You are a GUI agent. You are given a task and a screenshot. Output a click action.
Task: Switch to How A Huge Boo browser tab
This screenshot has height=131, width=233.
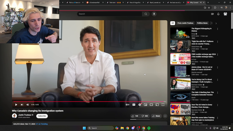pos(135,3)
